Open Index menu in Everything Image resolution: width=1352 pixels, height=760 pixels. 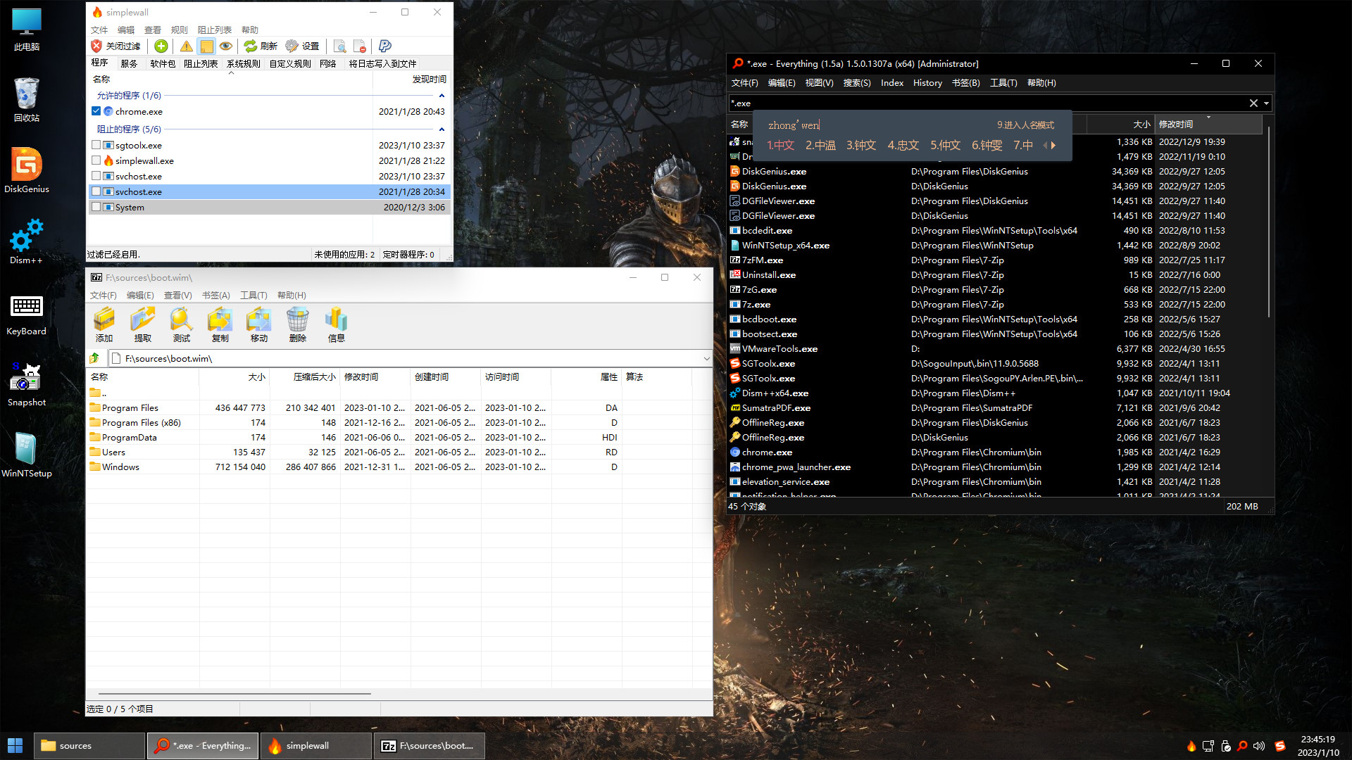[x=892, y=82]
